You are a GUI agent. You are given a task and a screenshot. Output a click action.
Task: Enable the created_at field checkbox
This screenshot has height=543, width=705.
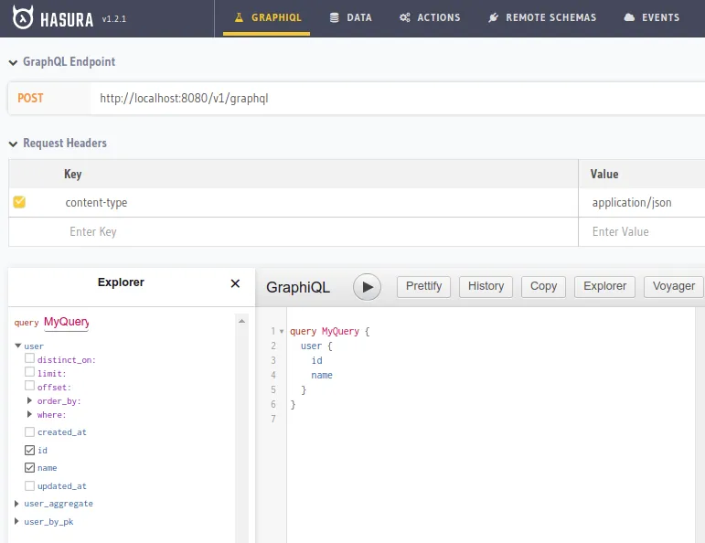pyautogui.click(x=30, y=431)
